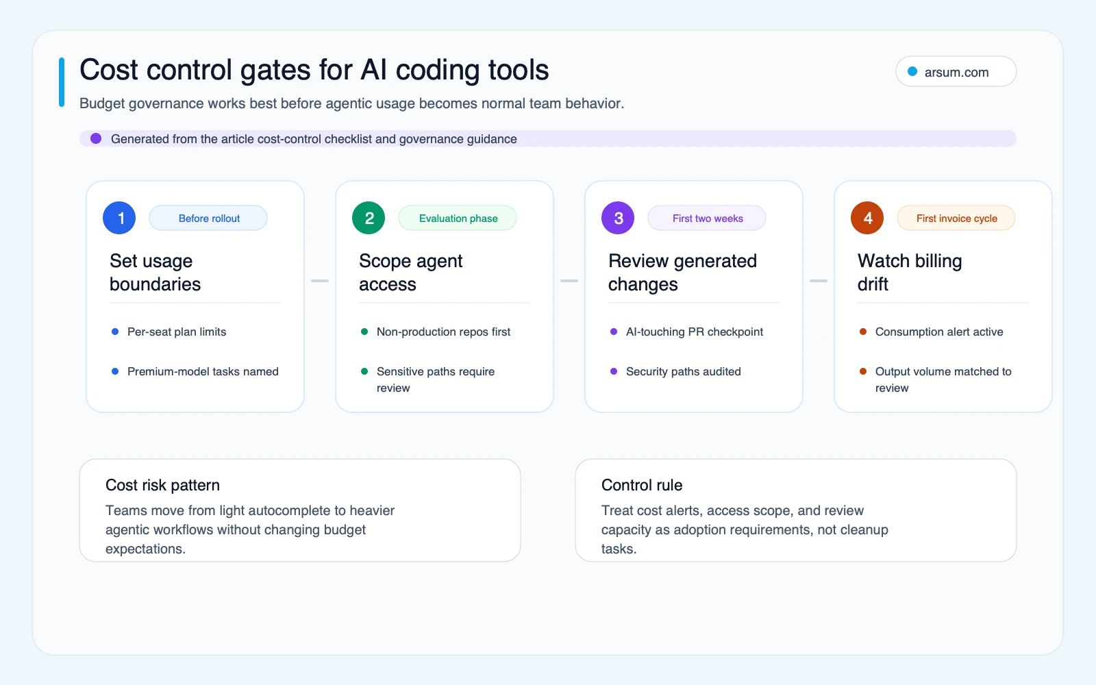Click the 'Generated from the article' banner text
The image size is (1096, 685).
click(x=314, y=139)
